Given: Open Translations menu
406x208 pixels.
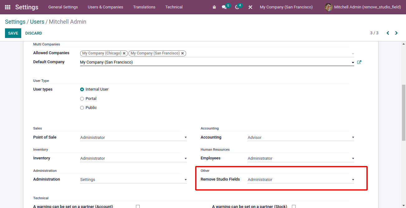Looking at the screenshot, I should pyautogui.click(x=144, y=7).
